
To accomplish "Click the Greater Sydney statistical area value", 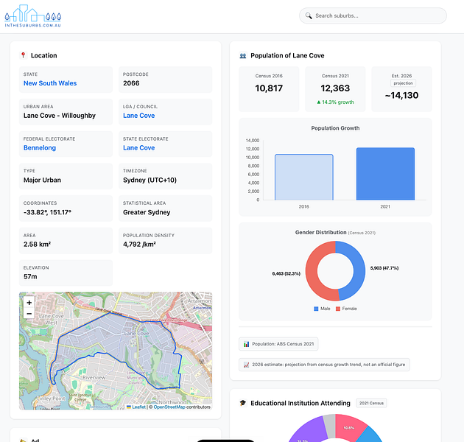I will pos(147,212).
